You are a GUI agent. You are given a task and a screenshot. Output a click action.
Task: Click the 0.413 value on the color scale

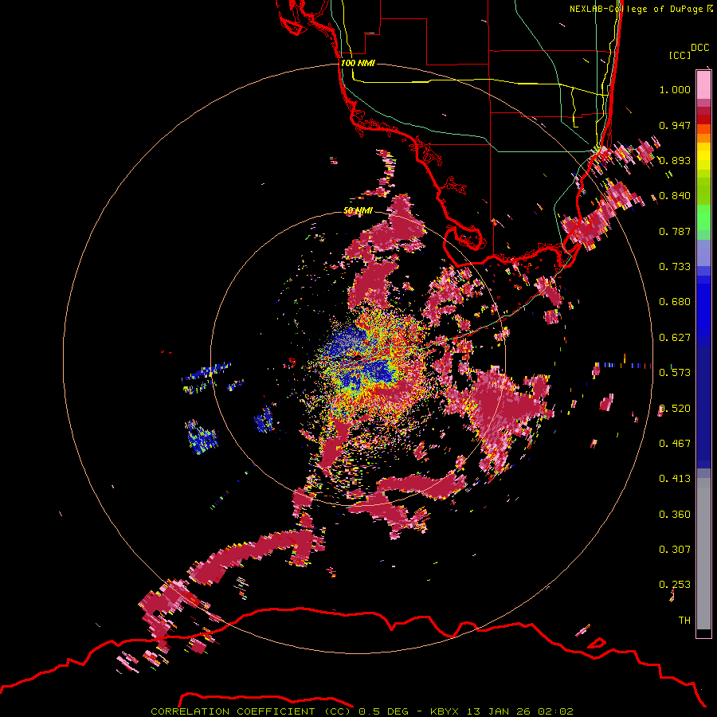(x=675, y=479)
